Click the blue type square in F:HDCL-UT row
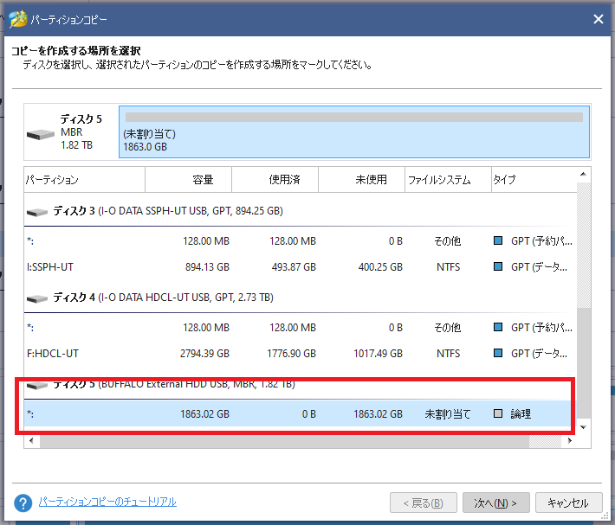Screen dimensions: 615x525 coord(498,353)
